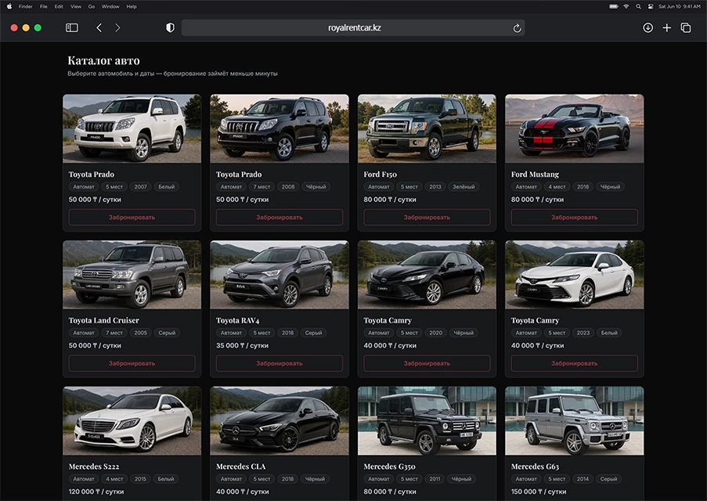
Task: Click the '2023' tag on white Camry
Action: (x=583, y=333)
